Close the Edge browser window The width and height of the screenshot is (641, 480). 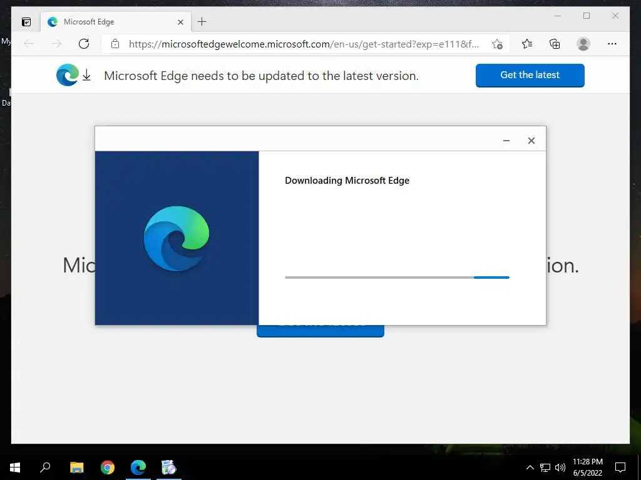[x=615, y=16]
